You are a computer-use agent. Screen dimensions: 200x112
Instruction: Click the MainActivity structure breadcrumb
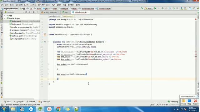click(55, 16)
